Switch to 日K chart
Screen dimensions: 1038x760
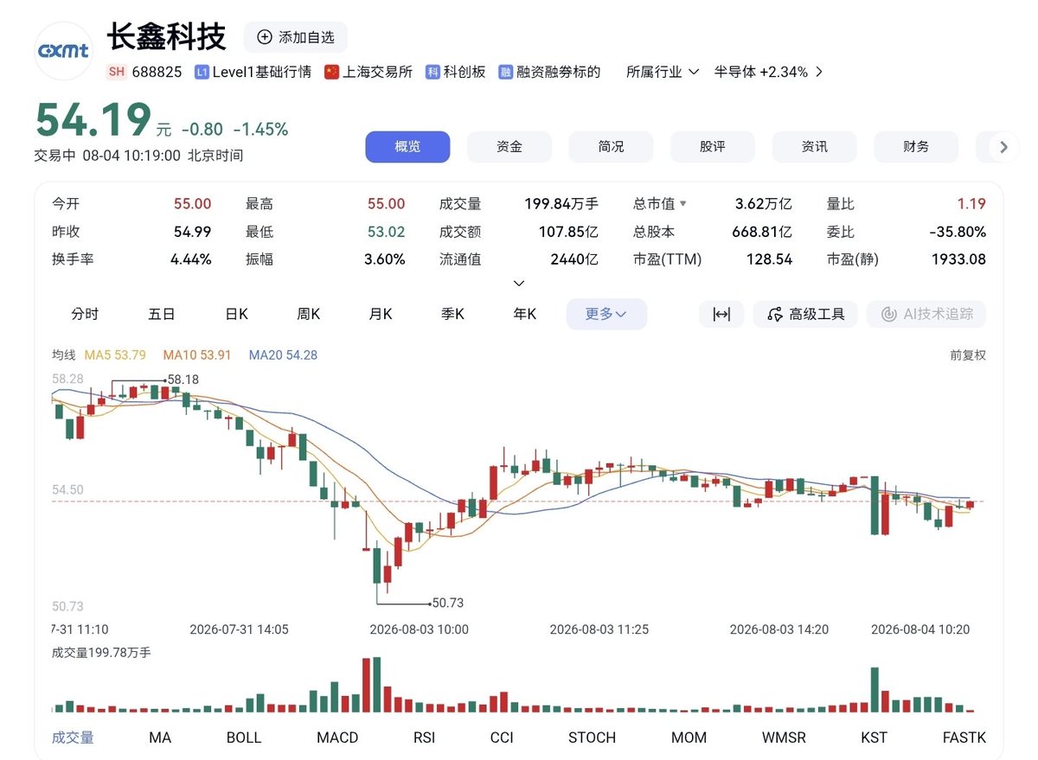pos(236,314)
